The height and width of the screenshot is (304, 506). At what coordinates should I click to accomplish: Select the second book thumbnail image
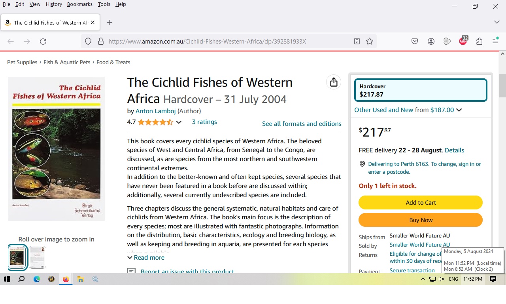(38, 257)
